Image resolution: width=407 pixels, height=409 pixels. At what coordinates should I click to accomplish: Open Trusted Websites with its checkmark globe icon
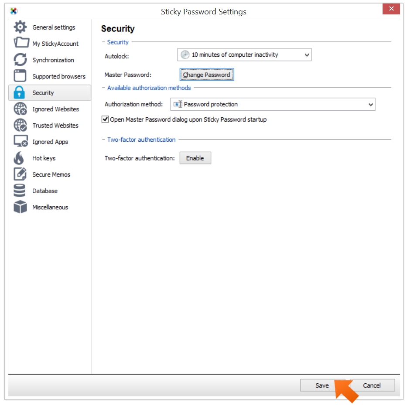pyautogui.click(x=20, y=125)
